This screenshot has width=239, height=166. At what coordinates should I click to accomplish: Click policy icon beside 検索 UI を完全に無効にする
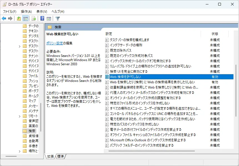click(107, 72)
